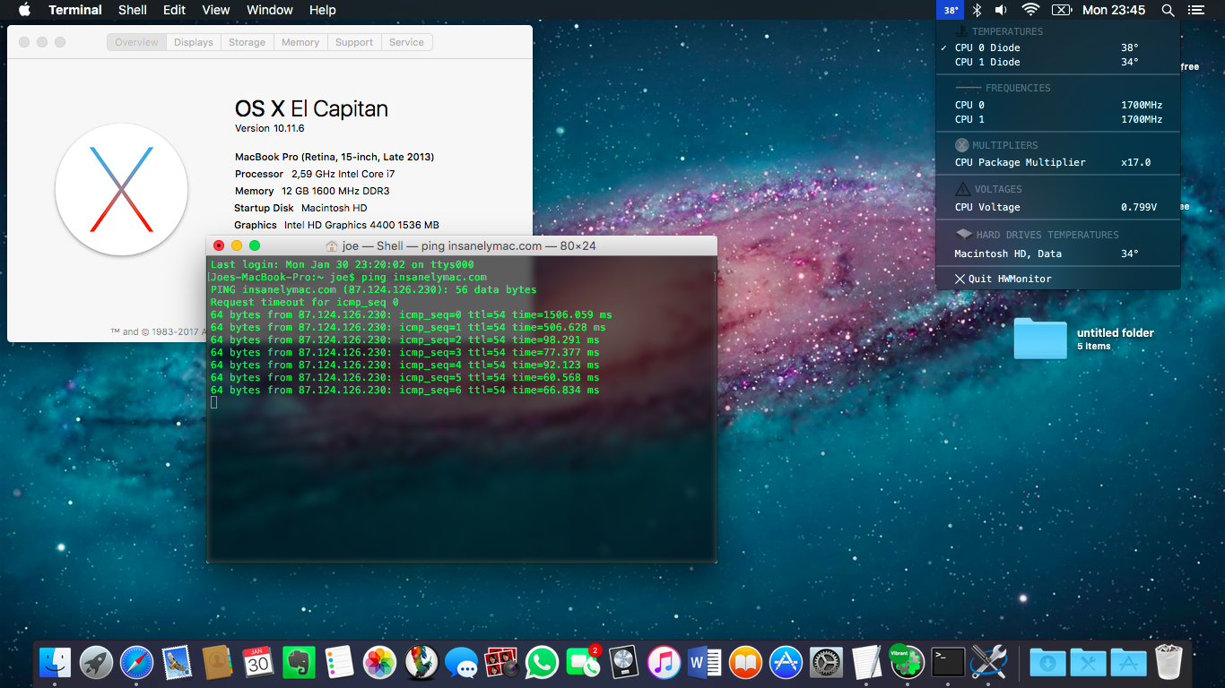This screenshot has height=688, width=1225.
Task: Open TextEdit notepad icon in Dock
Action: coord(867,663)
